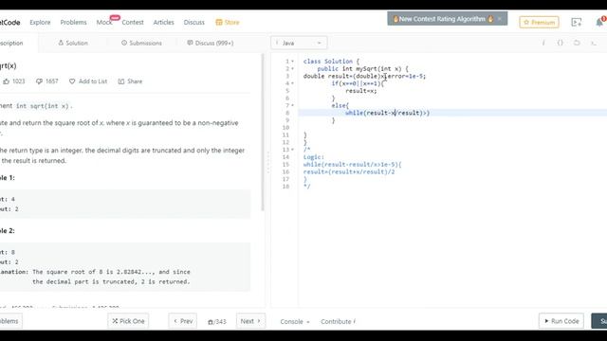Like the problem with thumbs up
This screenshot has height=341, width=607.
click(x=14, y=81)
